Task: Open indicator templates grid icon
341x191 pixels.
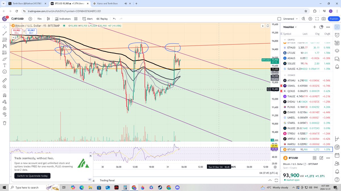Action: point(76,19)
